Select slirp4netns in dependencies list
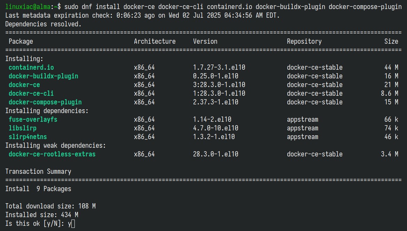Screen dimensions: 407x231 click(28, 137)
